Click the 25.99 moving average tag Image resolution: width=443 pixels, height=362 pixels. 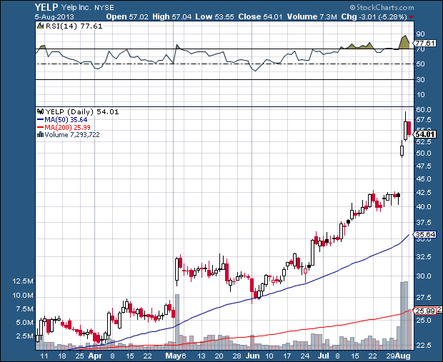point(425,311)
